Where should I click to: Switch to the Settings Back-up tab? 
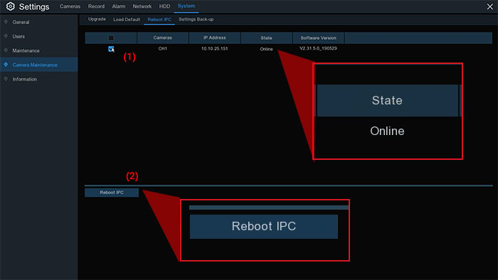196,19
